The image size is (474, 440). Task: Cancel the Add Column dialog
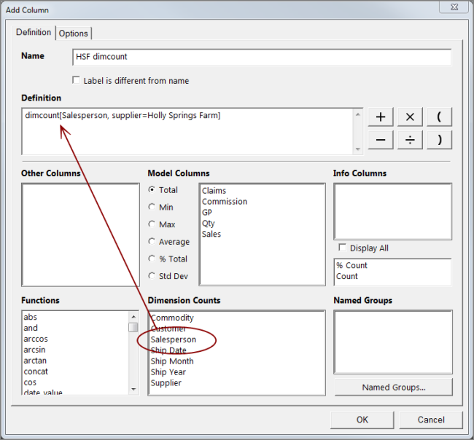pyautogui.click(x=431, y=420)
